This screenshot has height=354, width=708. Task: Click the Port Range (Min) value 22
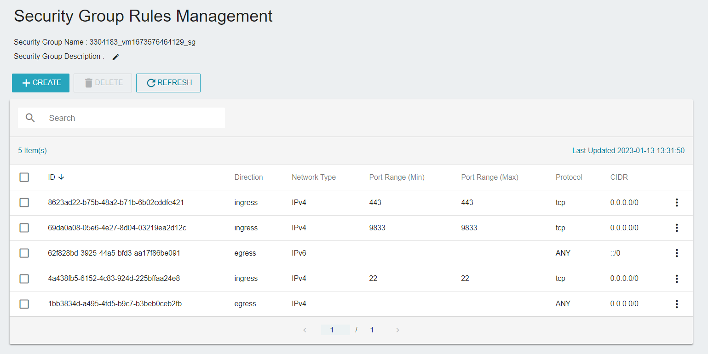click(373, 279)
